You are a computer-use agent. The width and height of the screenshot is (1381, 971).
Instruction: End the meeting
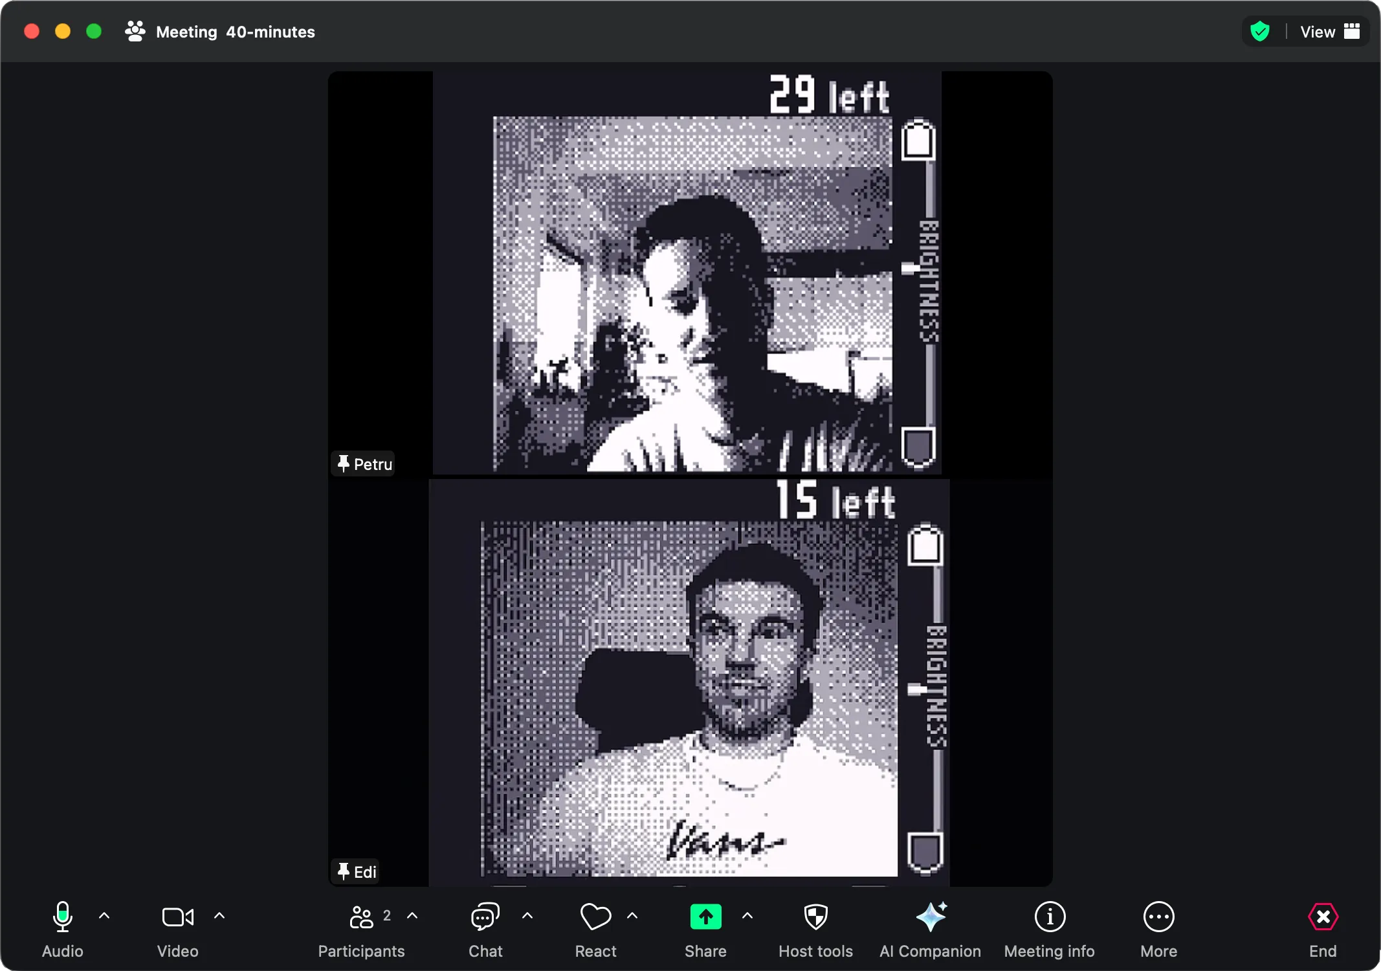1322,917
